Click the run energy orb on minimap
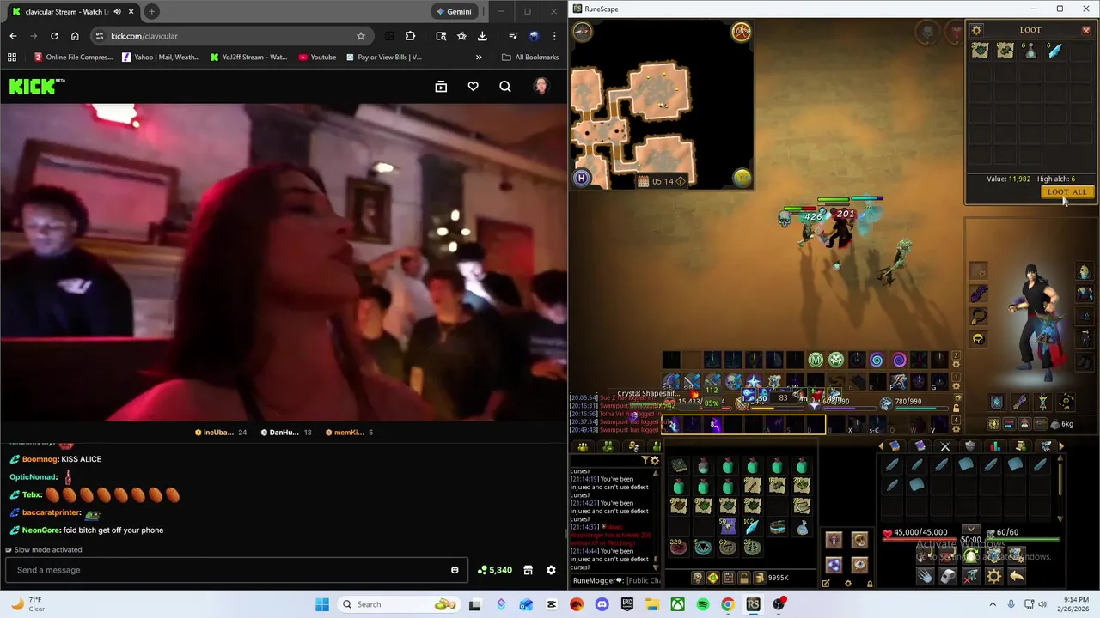The width and height of the screenshot is (1100, 618). (x=742, y=32)
